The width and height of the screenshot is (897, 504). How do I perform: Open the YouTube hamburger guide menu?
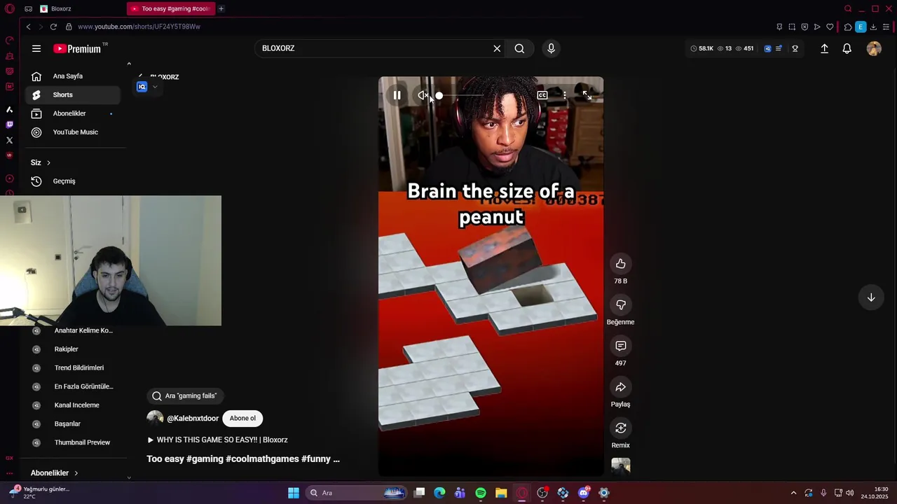[36, 48]
